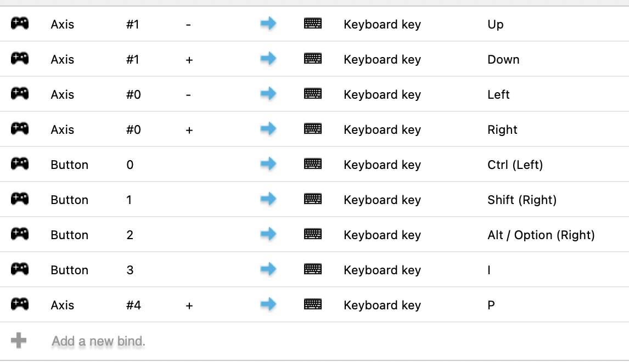Click the keyboard icon for Alt / Option (Right)
629x362 pixels.
[x=313, y=234]
